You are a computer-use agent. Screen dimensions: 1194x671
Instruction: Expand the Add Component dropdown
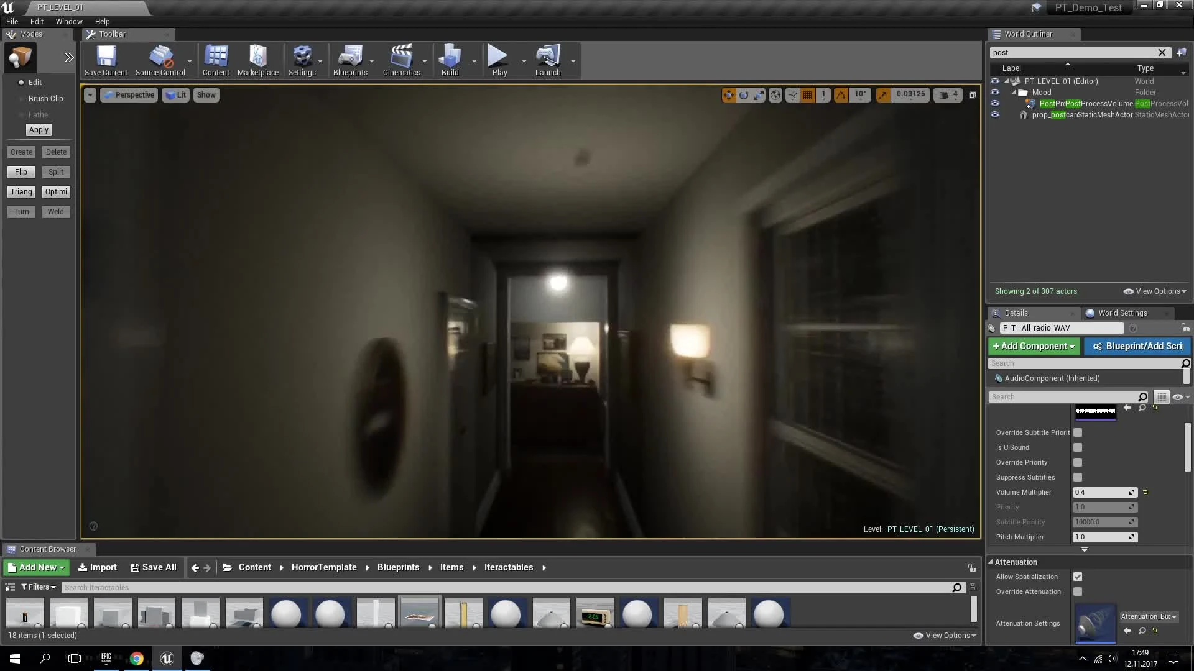1034,346
